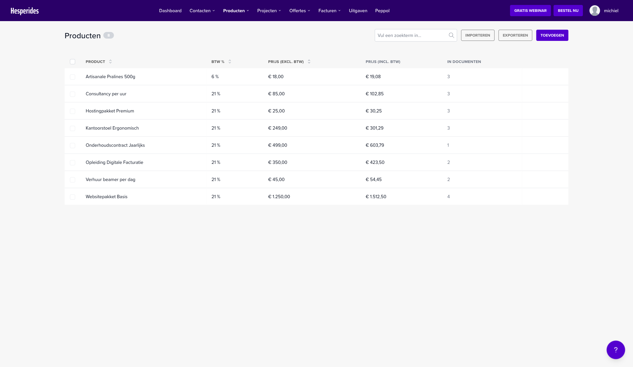
Task: Expand the Projecten dropdown menu
Action: click(269, 11)
